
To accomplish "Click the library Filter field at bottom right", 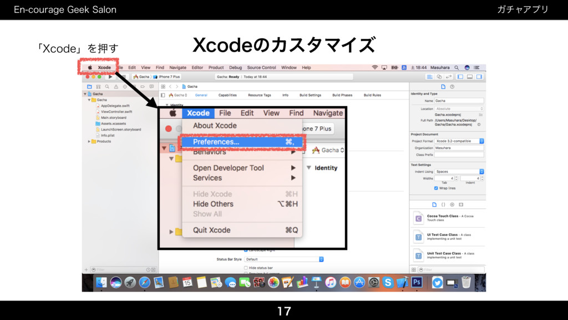I will click(x=452, y=270).
